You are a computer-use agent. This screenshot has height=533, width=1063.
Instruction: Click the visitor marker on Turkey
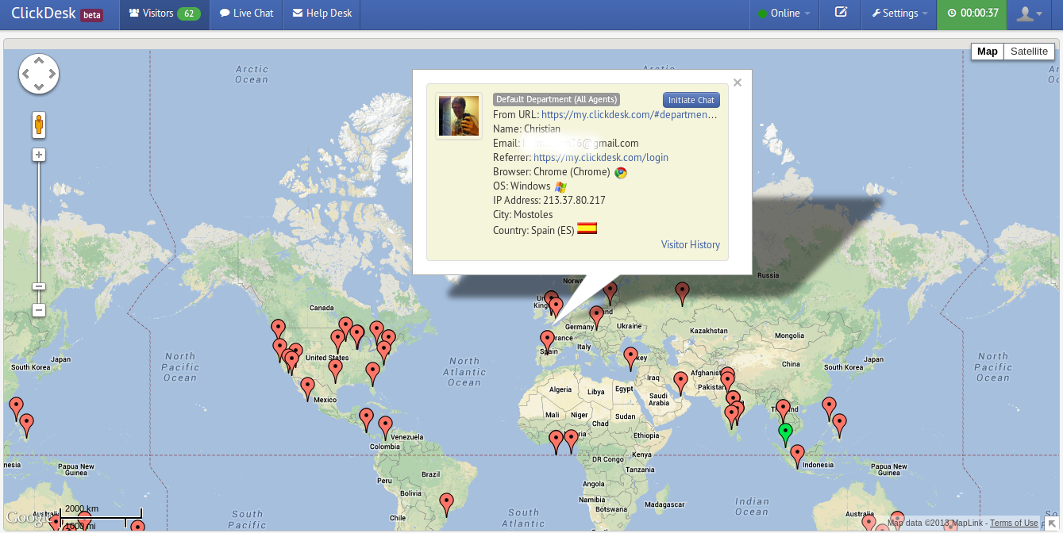click(x=631, y=359)
